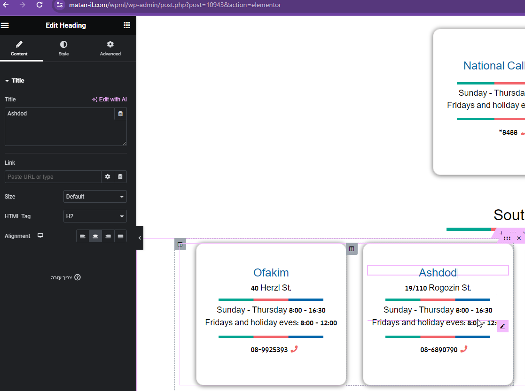Open link options gear icon
Image resolution: width=525 pixels, height=391 pixels.
click(x=108, y=176)
